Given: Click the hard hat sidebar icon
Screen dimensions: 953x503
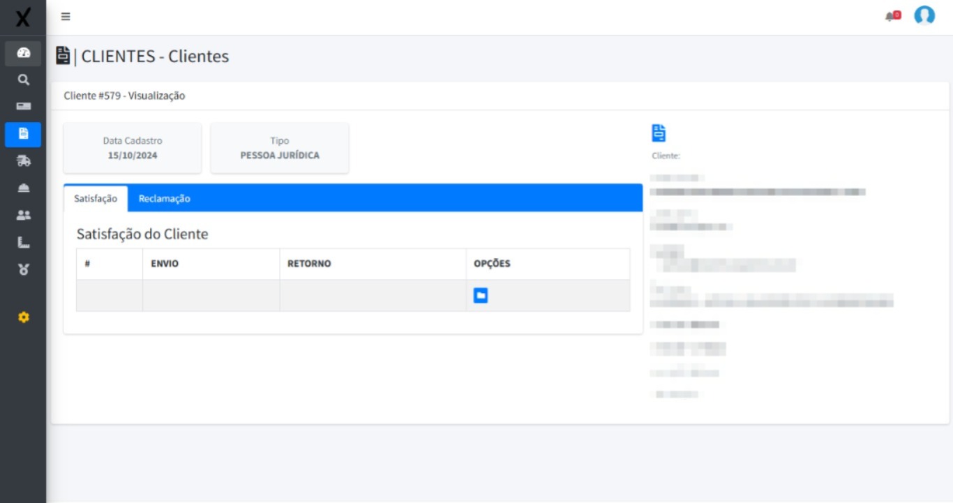Looking at the screenshot, I should click(x=23, y=188).
